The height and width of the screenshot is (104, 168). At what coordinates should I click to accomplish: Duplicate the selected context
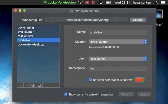[x=33, y=85]
